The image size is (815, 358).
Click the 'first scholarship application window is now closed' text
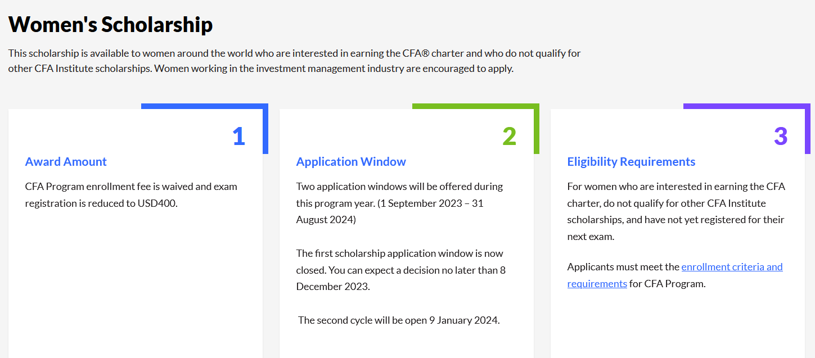click(401, 270)
